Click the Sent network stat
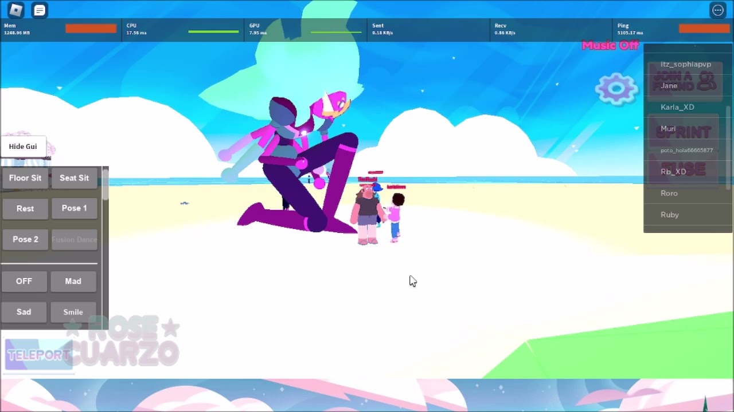The width and height of the screenshot is (734, 412). [429, 29]
